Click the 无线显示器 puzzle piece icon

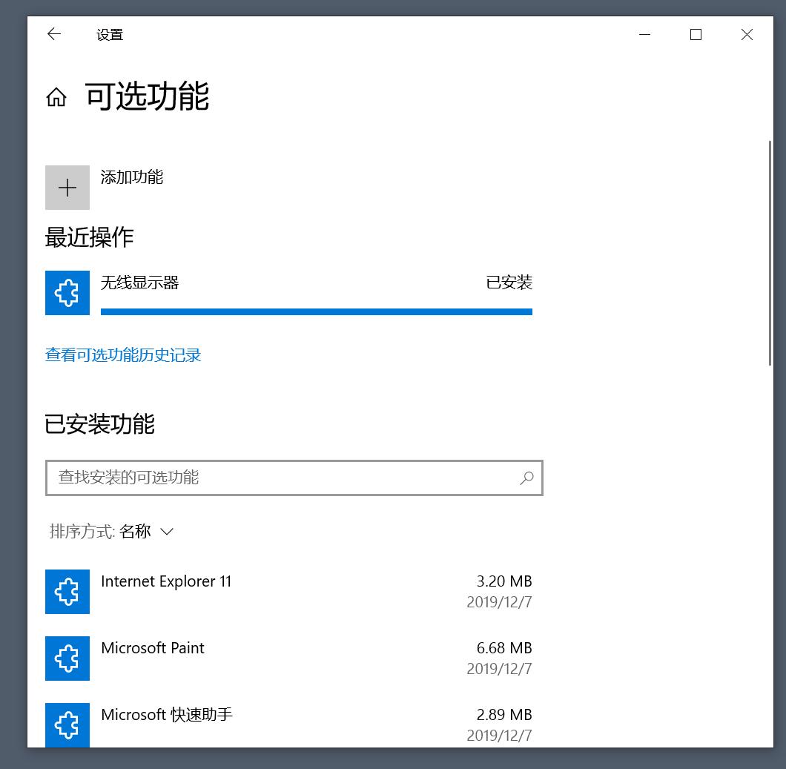pyautogui.click(x=67, y=293)
